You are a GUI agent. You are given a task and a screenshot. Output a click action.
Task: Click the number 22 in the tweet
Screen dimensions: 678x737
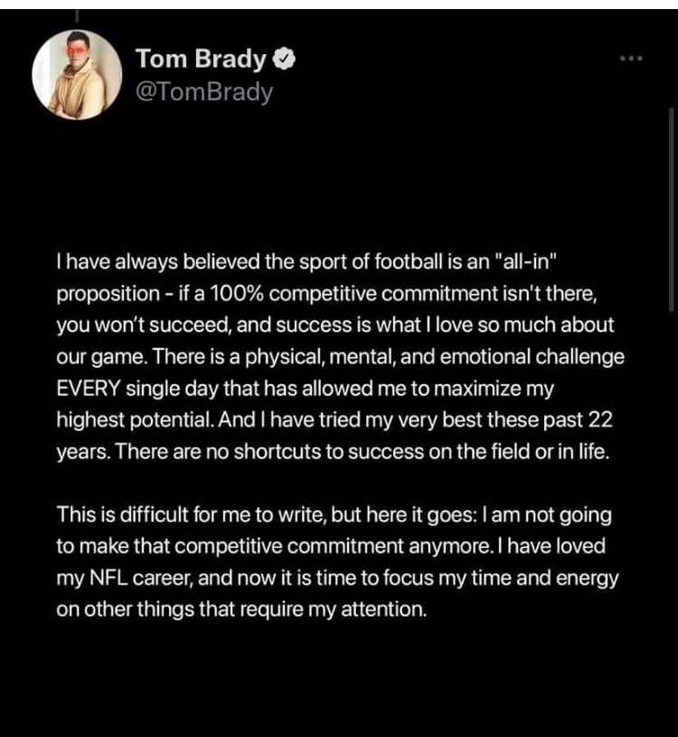(600, 420)
